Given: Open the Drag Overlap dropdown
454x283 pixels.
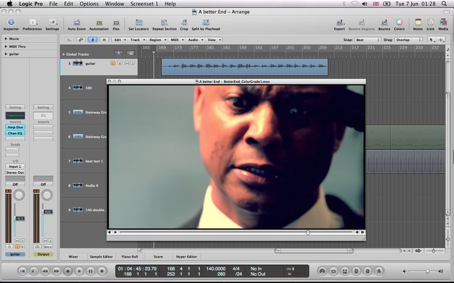Looking at the screenshot, I should click(x=408, y=40).
